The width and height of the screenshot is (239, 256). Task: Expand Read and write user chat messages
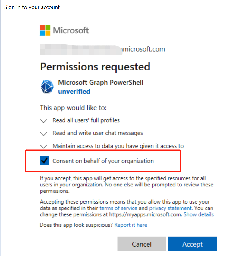pos(43,133)
